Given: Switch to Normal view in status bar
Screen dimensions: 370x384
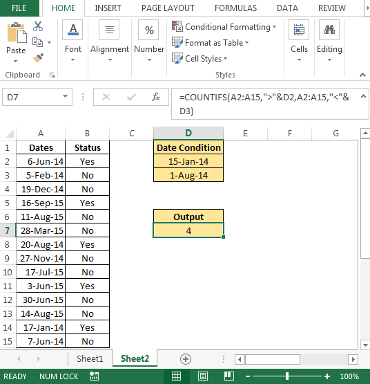Looking at the screenshot, I should coord(176,376).
